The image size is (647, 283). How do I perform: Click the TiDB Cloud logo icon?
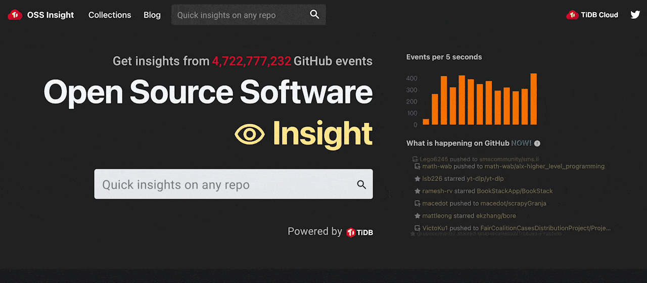[x=572, y=15]
